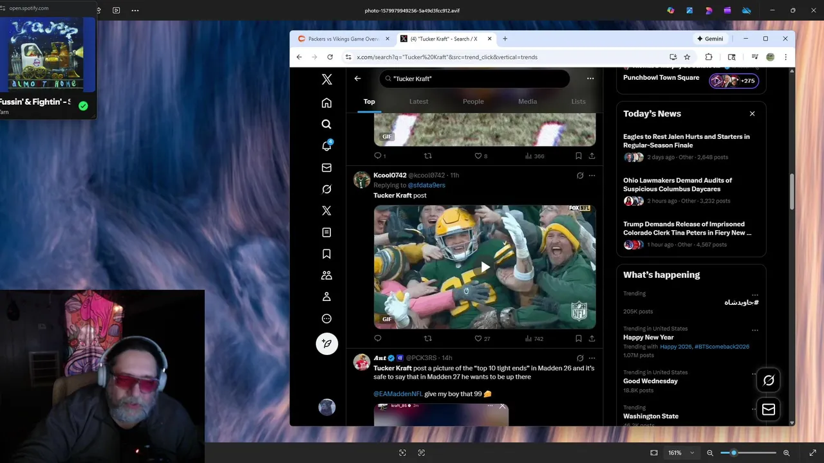Zoom out with magnifier minus icon

click(x=710, y=453)
